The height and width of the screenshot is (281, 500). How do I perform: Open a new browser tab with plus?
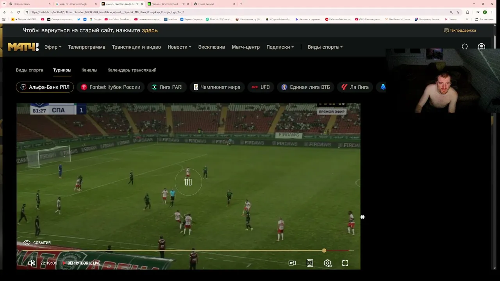click(241, 4)
